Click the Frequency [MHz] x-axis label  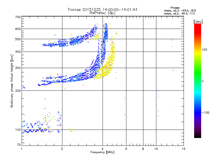pyautogui.click(x=102, y=153)
